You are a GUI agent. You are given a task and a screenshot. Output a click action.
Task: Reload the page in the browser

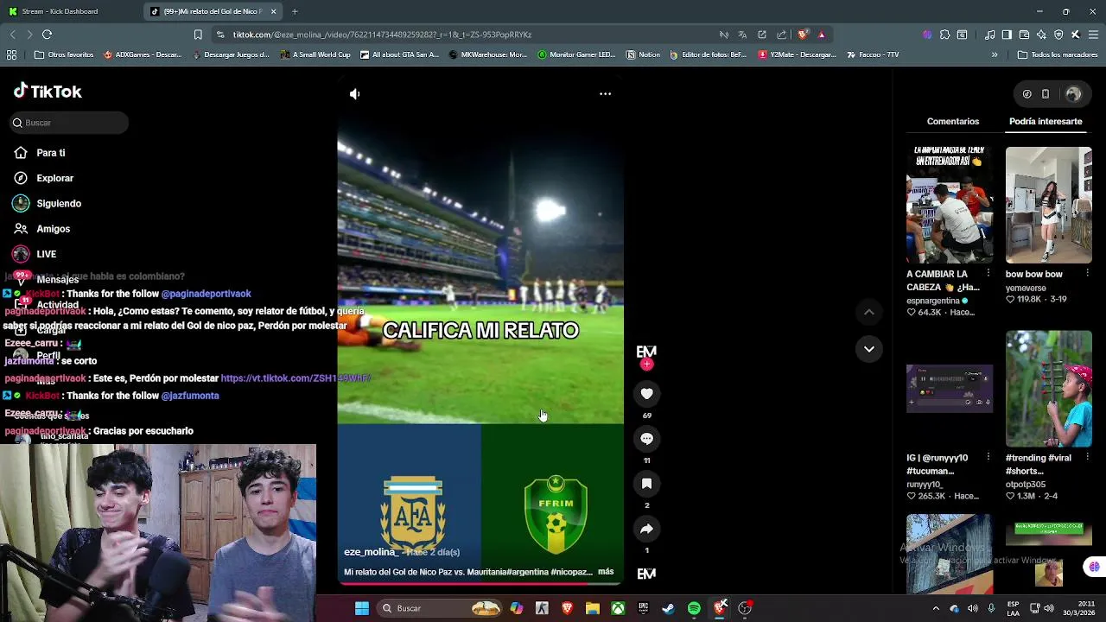point(47,35)
